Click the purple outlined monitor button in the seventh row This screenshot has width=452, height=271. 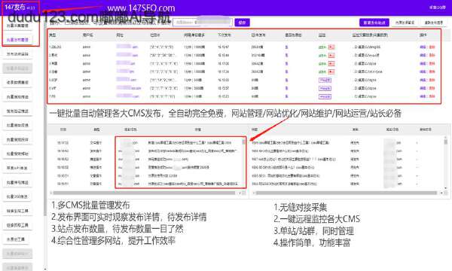point(325,97)
